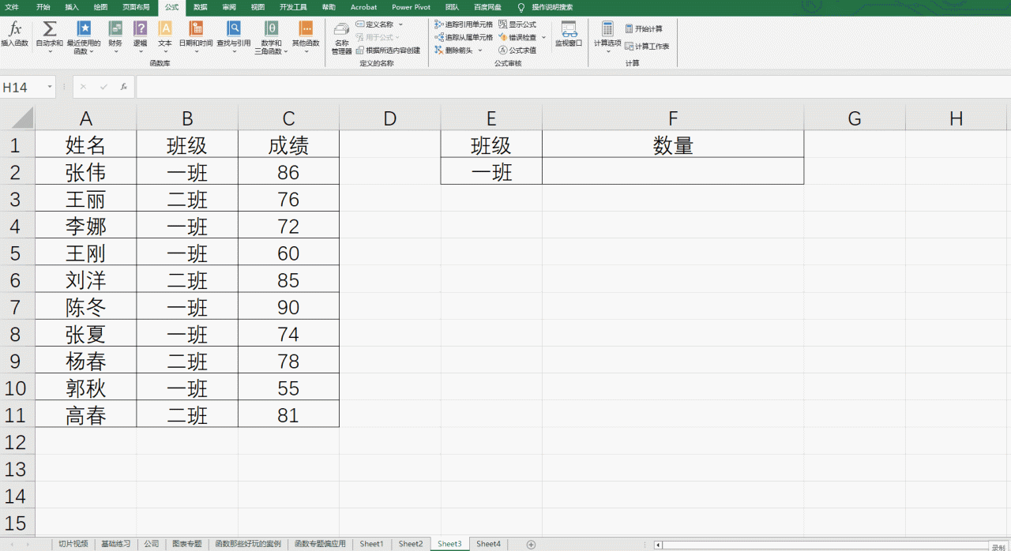This screenshot has width=1011, height=551.
Task: Open the Acrobat ribbon tab
Action: pos(364,7)
